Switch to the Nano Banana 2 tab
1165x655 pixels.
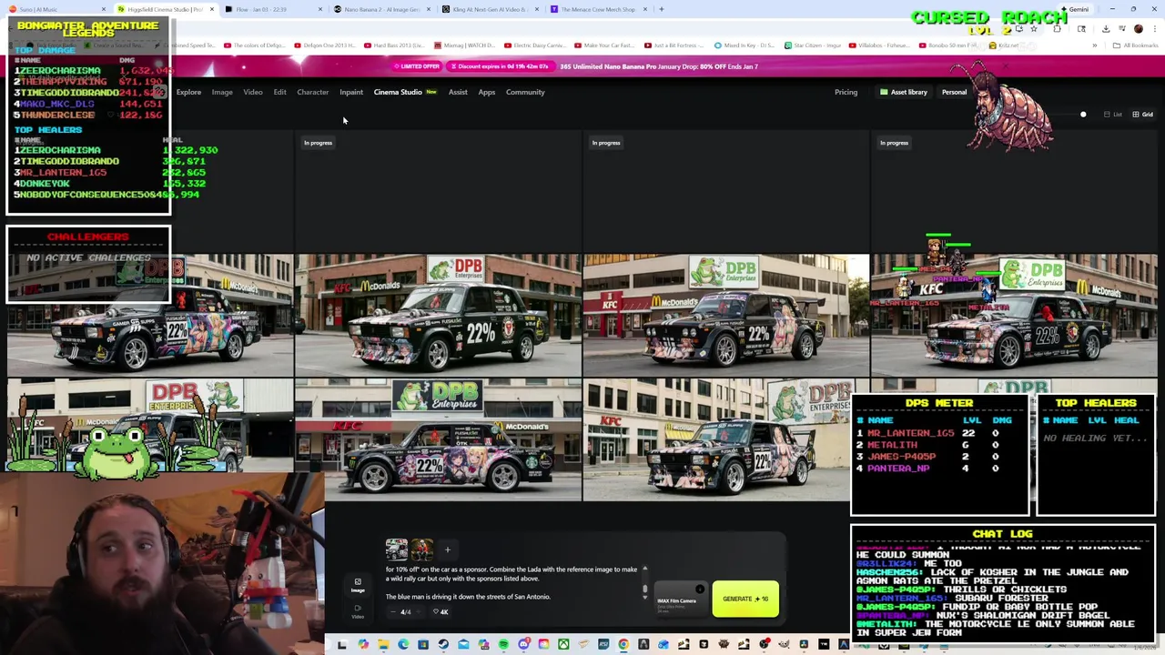tap(380, 9)
